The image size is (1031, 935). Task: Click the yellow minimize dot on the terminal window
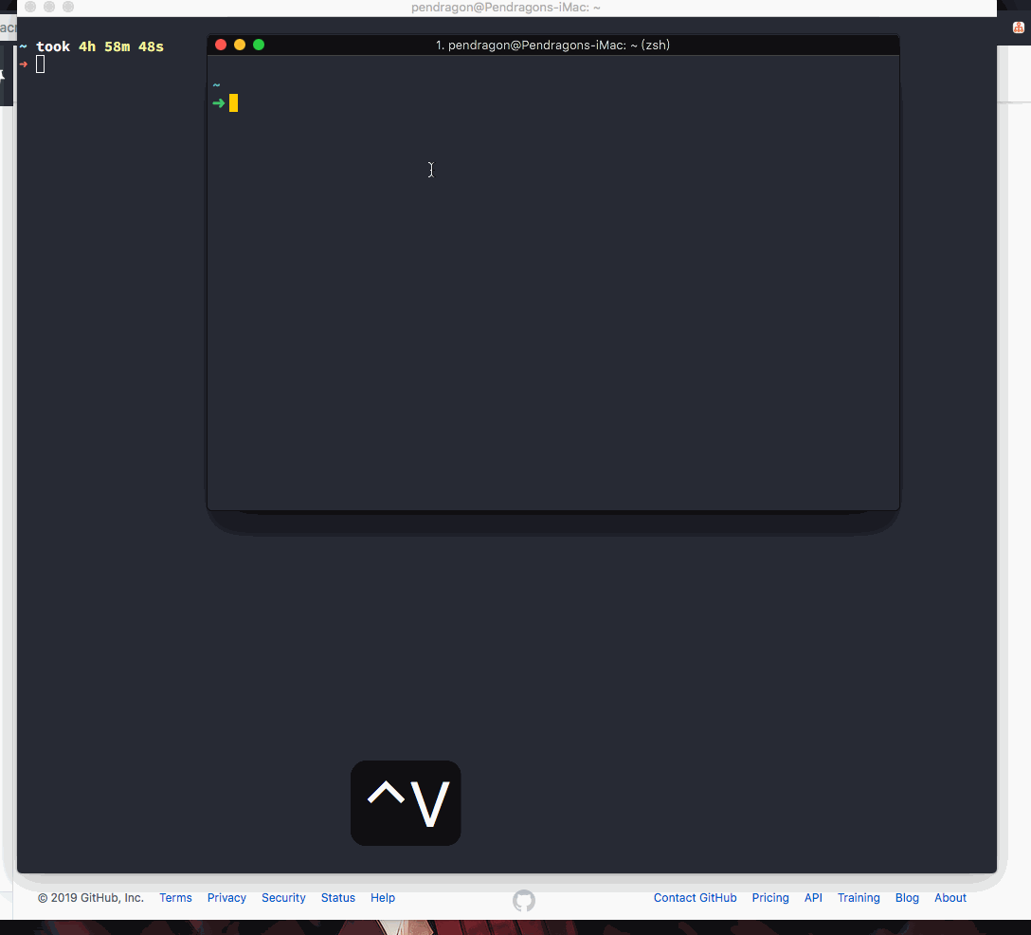click(239, 44)
